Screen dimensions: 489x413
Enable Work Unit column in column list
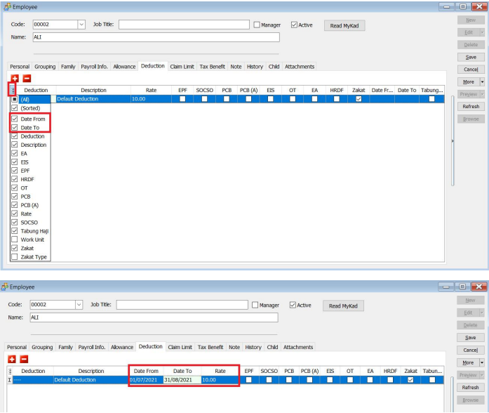15,240
